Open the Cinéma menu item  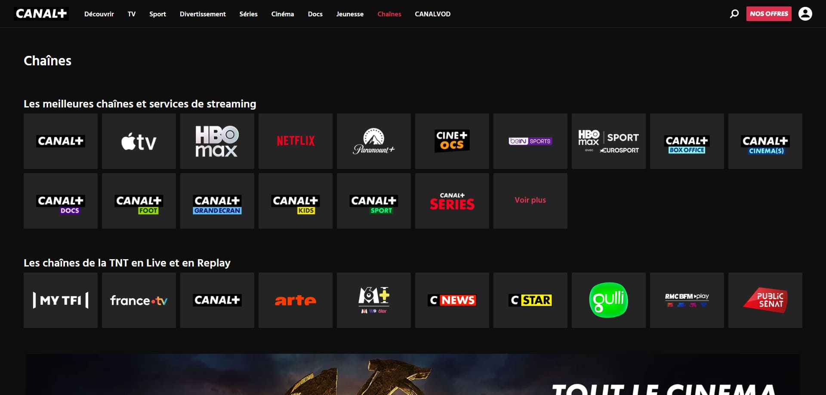coord(283,14)
